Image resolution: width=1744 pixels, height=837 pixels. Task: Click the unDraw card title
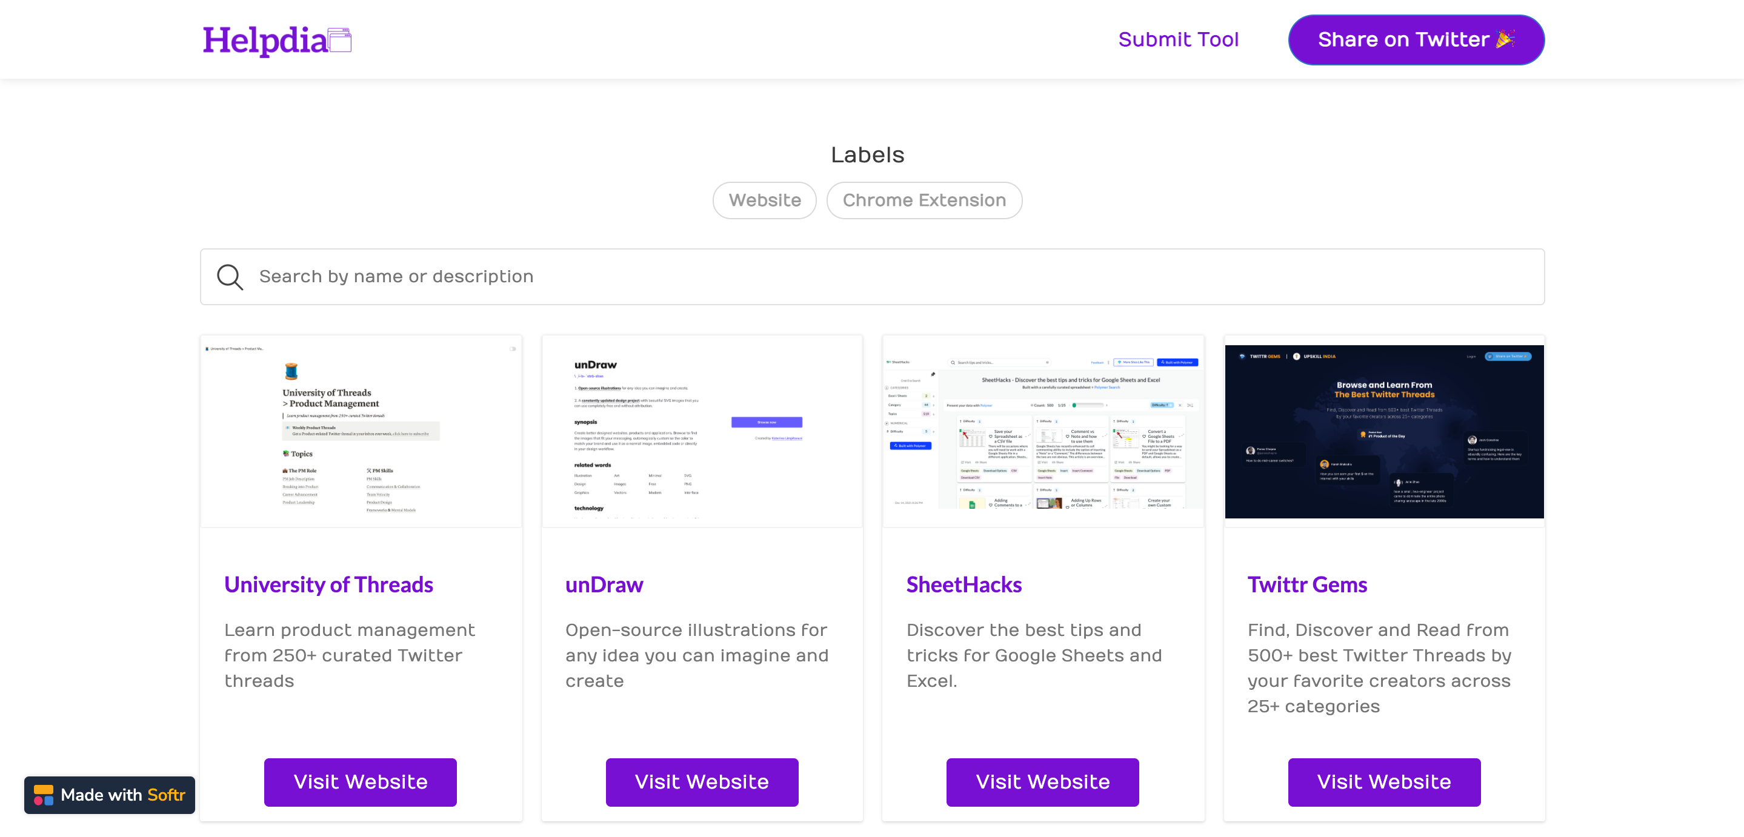click(x=604, y=584)
